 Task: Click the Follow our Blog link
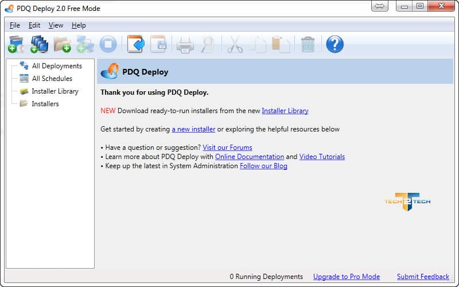(x=263, y=166)
